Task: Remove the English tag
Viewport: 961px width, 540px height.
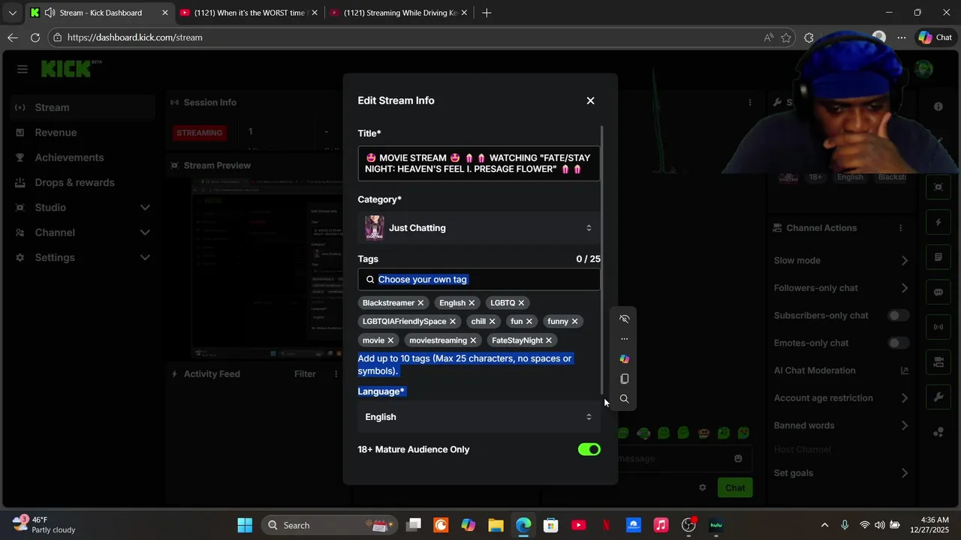Action: coord(471,303)
